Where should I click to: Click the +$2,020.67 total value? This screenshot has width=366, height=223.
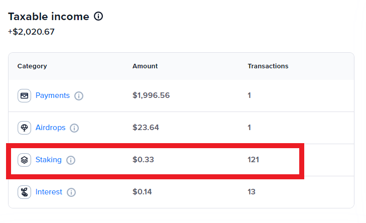tap(31, 32)
